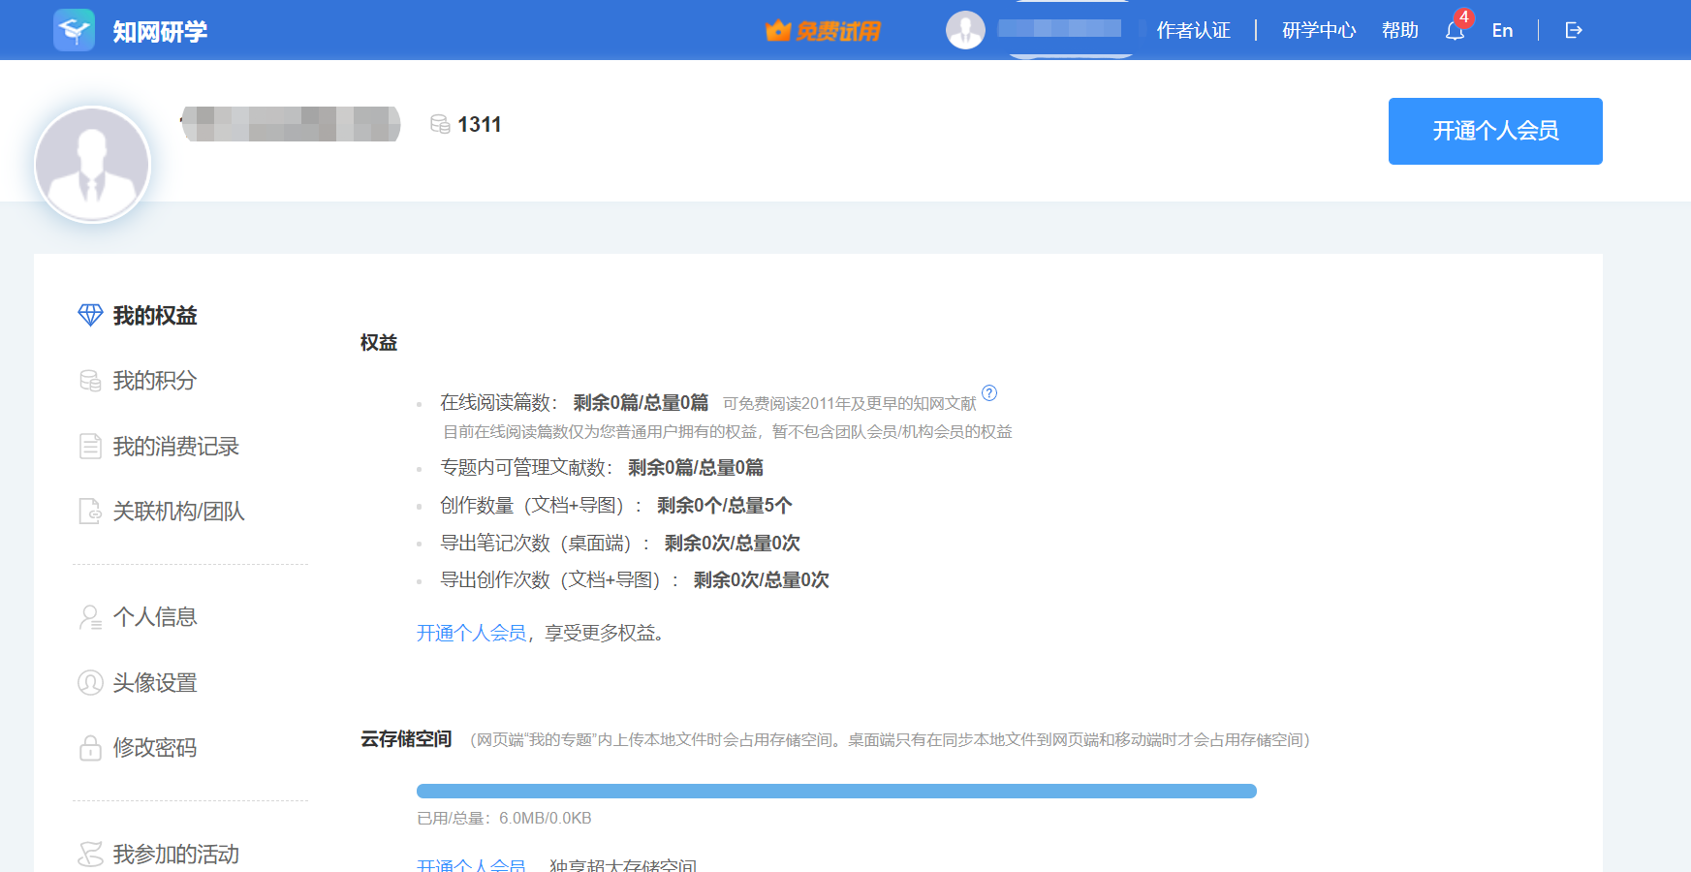Screen dimensions: 1691x872
Task: Open 作者认证 in the top bar
Action: click(x=1193, y=31)
